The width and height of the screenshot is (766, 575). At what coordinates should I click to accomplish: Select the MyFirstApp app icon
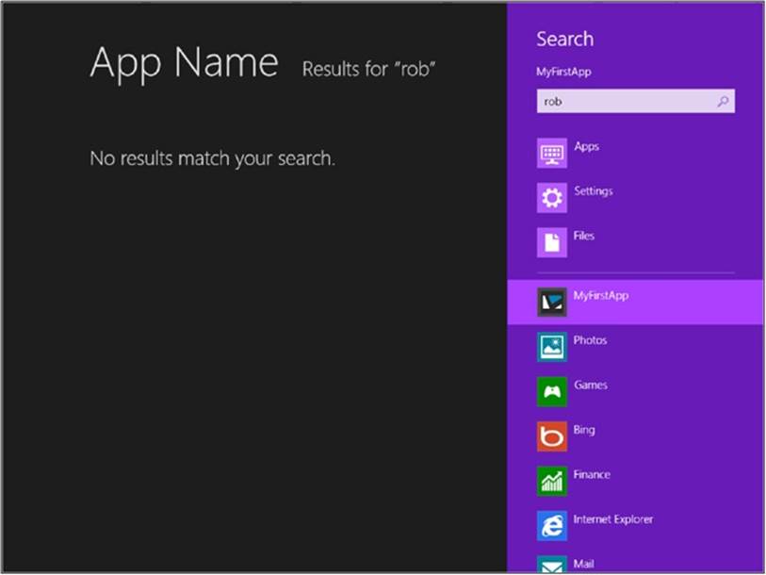pyautogui.click(x=551, y=303)
